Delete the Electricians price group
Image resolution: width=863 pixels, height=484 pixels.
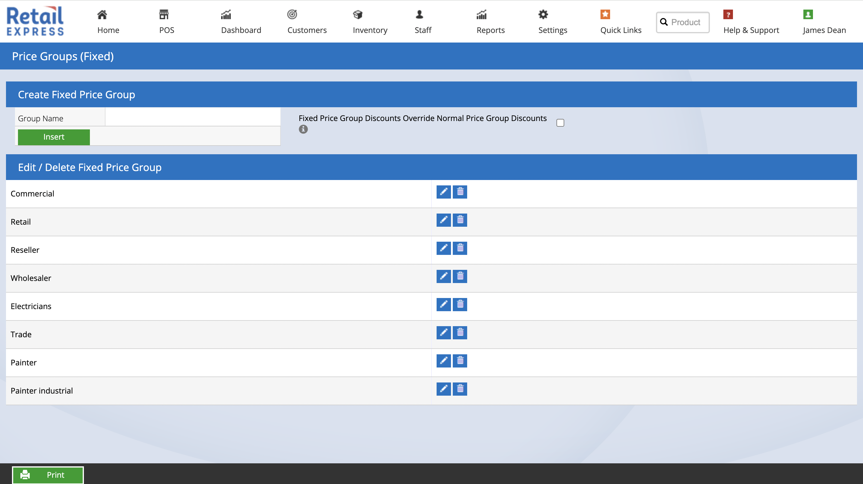[x=460, y=305]
